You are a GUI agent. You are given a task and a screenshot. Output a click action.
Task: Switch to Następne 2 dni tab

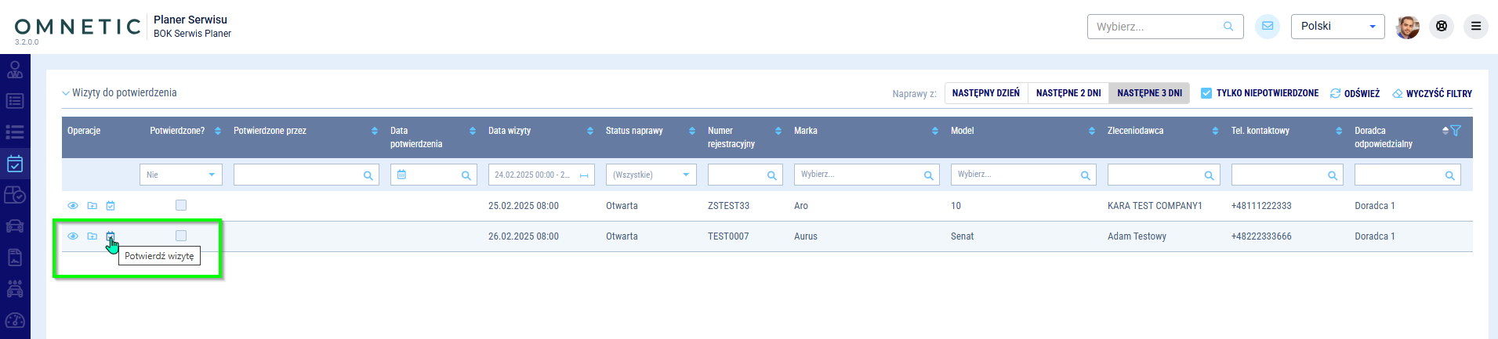(x=1068, y=93)
